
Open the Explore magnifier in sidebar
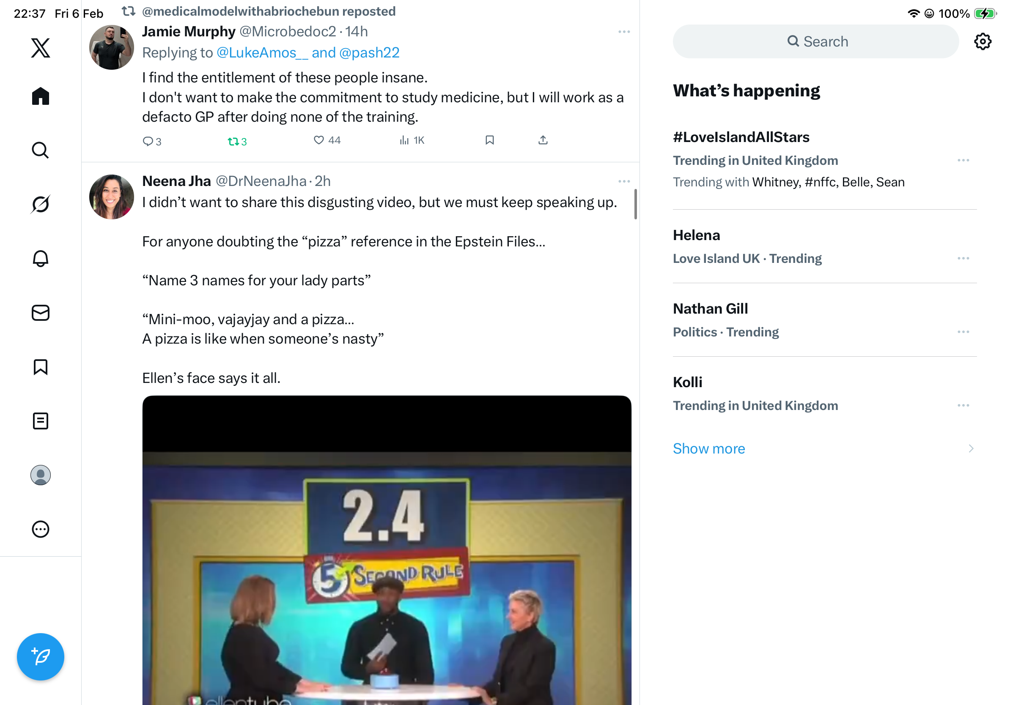(x=41, y=150)
